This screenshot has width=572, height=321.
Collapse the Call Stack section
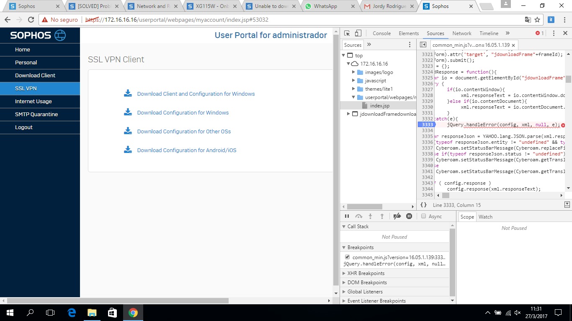tap(344, 227)
